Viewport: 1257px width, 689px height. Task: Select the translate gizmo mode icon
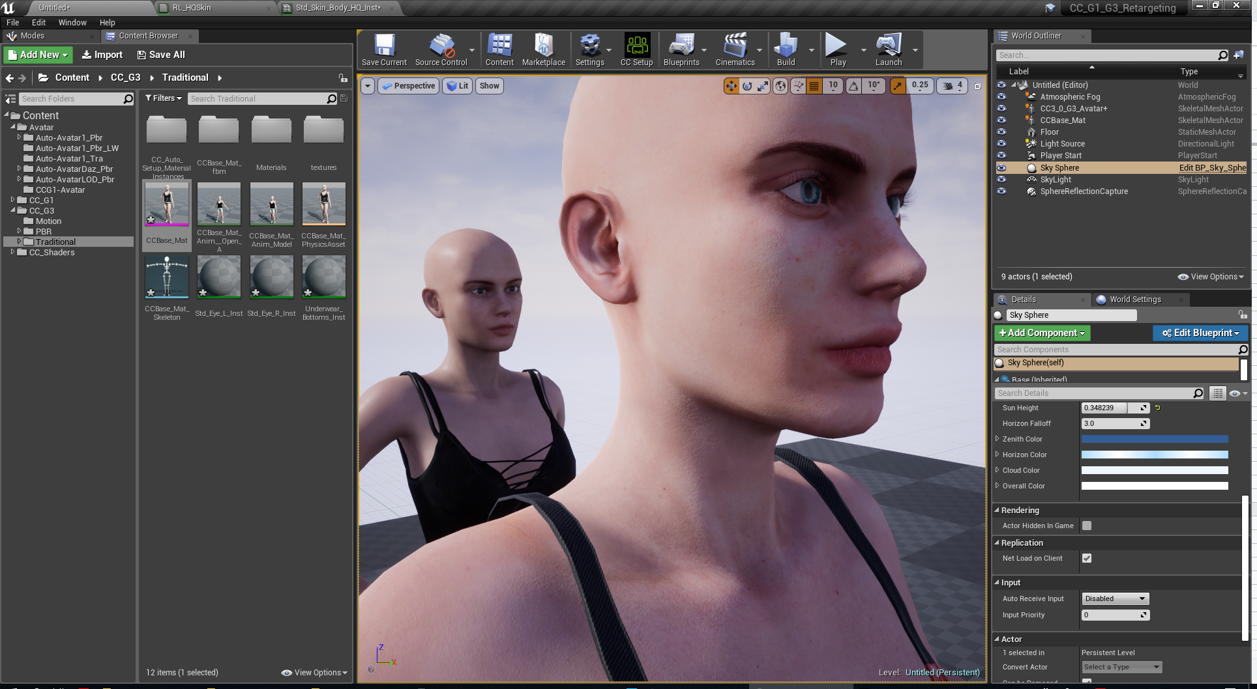732,86
